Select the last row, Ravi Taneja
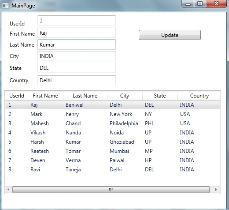This screenshot has height=210, width=229. click(113, 170)
